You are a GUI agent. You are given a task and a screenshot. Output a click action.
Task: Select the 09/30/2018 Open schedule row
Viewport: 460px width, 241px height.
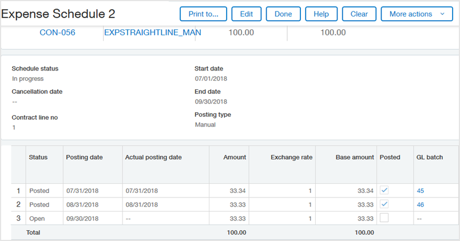click(84, 218)
